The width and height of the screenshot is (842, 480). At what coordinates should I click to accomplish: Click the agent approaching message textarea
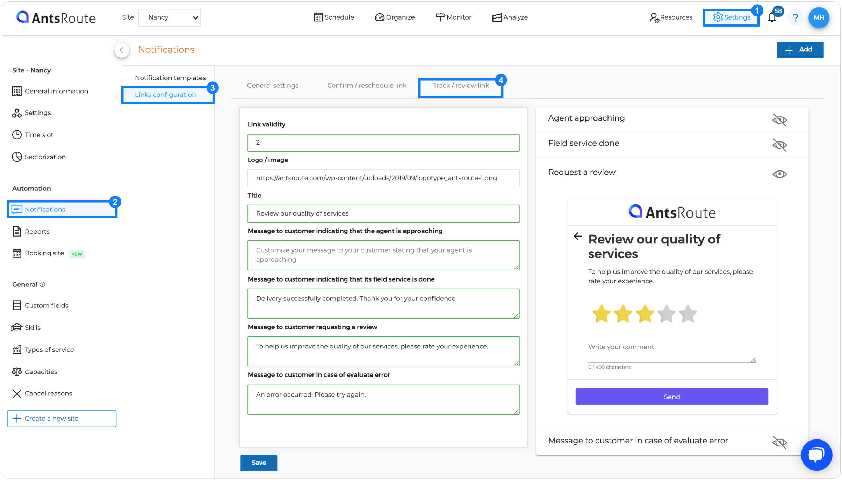(x=383, y=255)
